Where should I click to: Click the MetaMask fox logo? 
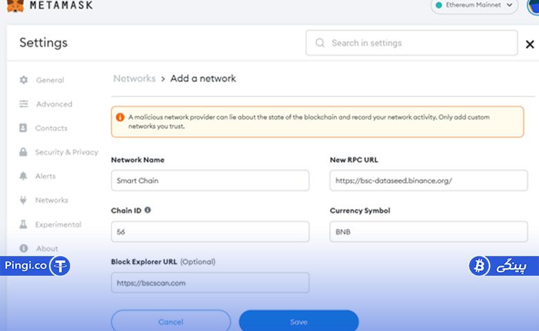[x=15, y=6]
